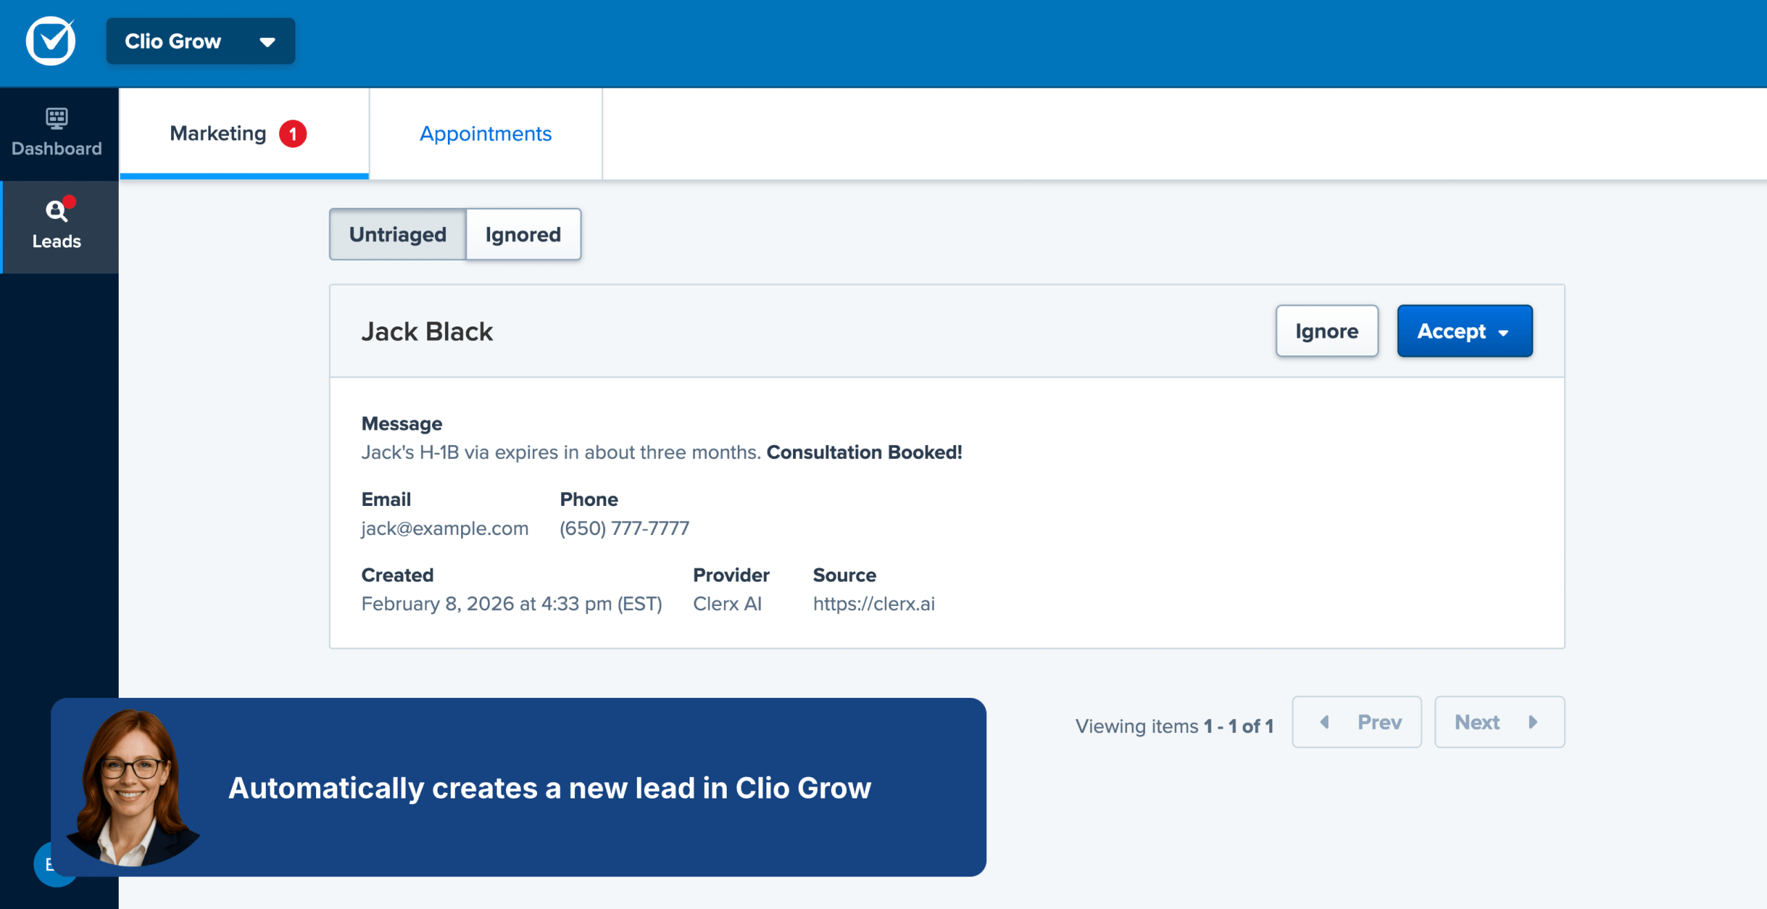Screen dimensions: 1767x909
Task: Select the Leads magnifier icon
Action: click(57, 211)
